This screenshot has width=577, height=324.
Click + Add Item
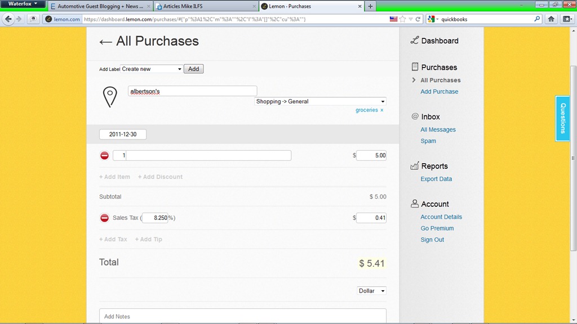click(114, 177)
